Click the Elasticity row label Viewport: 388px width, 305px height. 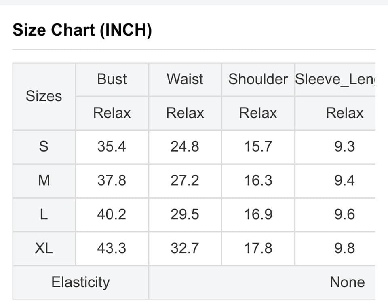(x=80, y=282)
